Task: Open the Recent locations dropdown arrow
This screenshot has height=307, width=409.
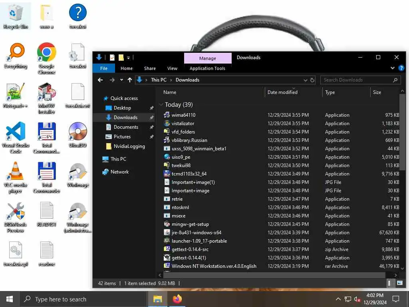Action: [x=121, y=80]
